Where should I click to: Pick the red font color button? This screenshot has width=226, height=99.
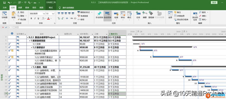coord(48,18)
